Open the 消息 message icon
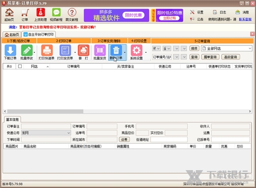 click(238, 12)
